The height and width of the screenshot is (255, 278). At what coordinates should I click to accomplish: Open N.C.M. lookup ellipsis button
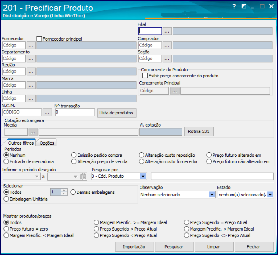coord(47,112)
